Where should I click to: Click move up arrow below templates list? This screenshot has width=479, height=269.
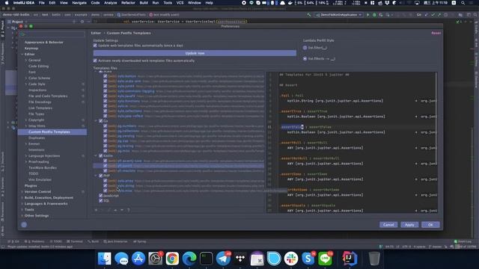tap(115, 210)
